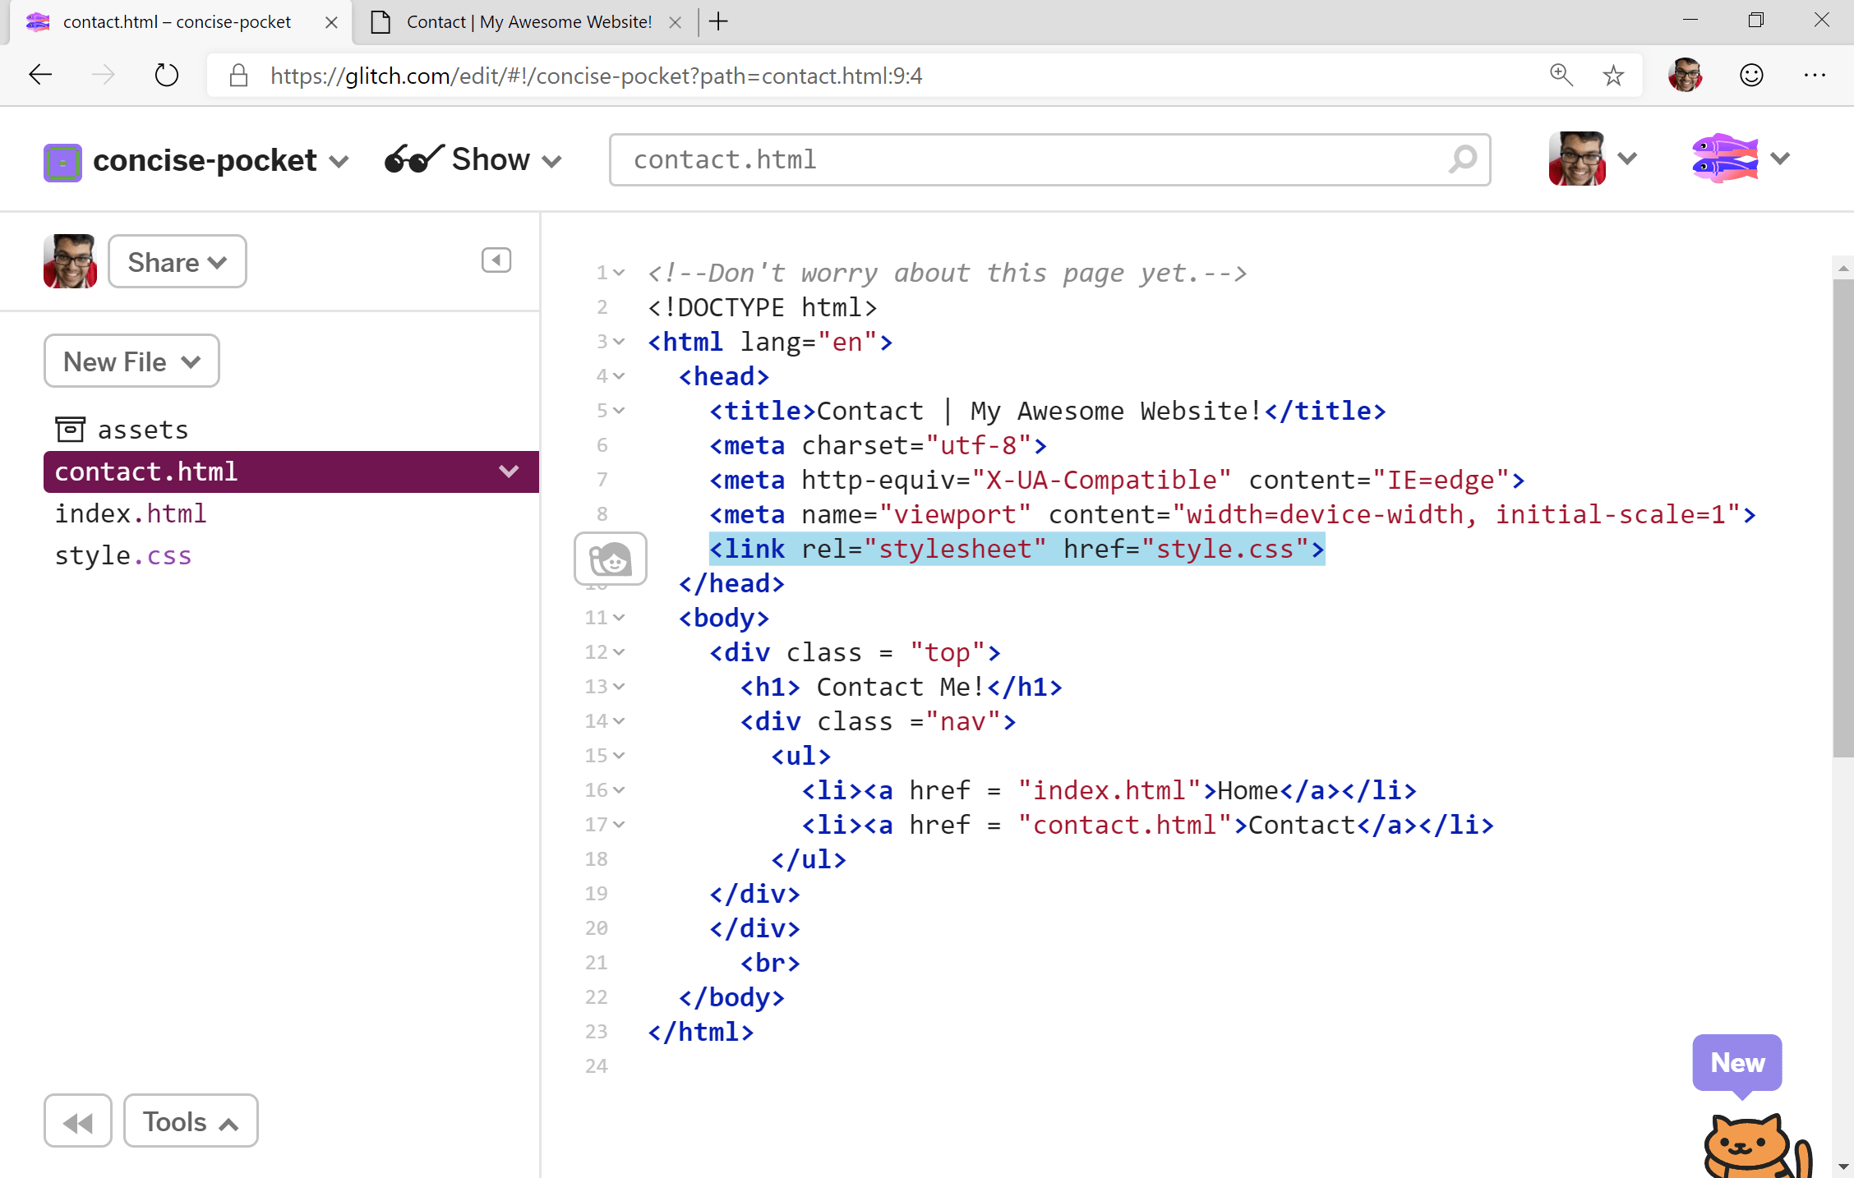Click the browser Back arrow

(40, 76)
